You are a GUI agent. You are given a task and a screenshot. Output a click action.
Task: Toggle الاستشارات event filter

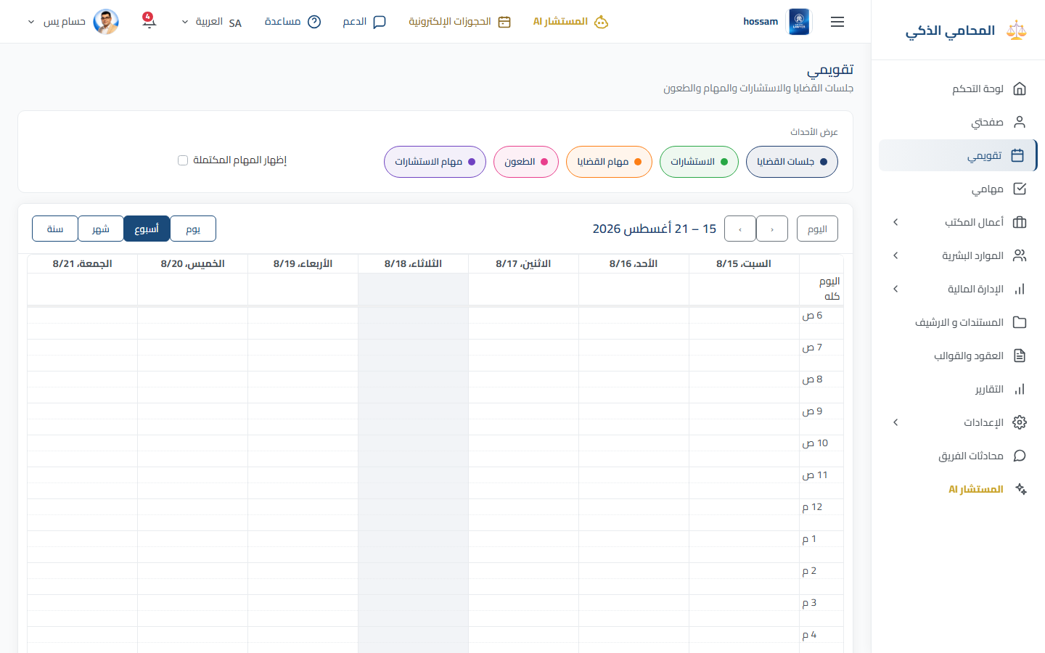pyautogui.click(x=699, y=162)
